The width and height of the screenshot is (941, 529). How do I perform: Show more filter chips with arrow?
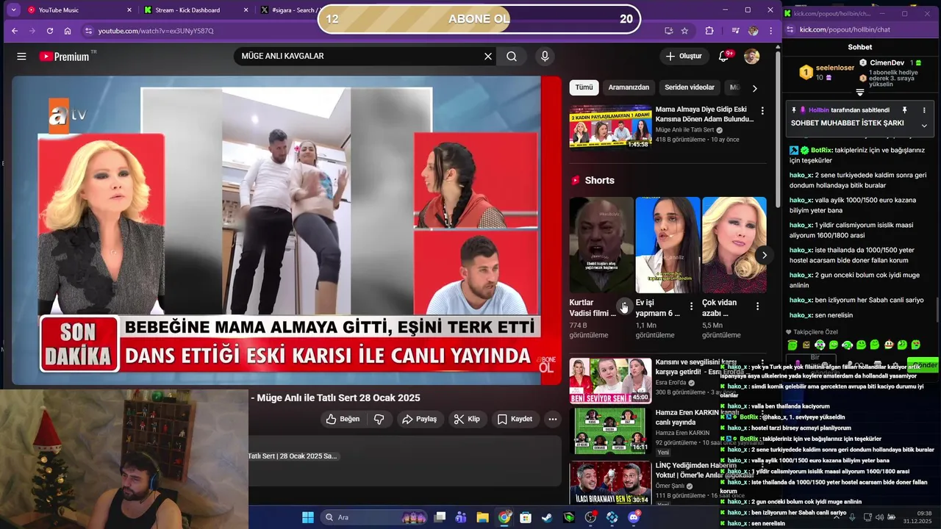(754, 88)
